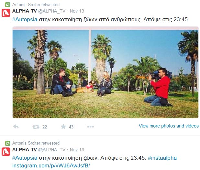Open the tweet photo of the park interview

coord(106,72)
